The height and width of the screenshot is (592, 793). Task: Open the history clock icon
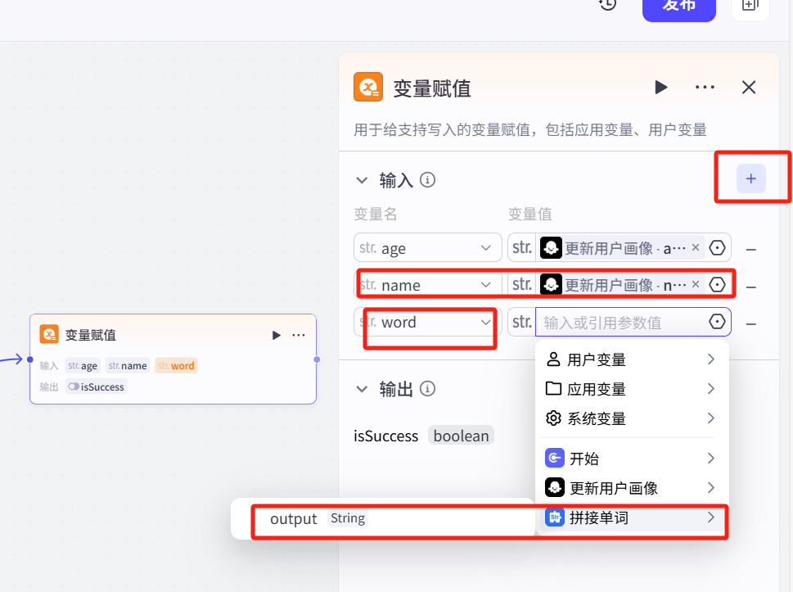[x=607, y=4]
